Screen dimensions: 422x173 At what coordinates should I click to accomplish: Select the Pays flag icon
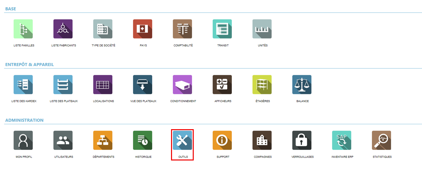point(143,29)
